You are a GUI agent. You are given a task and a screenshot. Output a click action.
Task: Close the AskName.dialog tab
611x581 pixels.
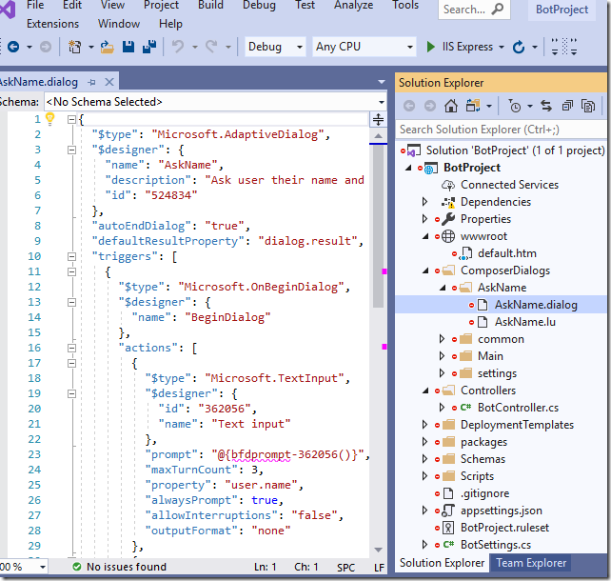(x=109, y=82)
